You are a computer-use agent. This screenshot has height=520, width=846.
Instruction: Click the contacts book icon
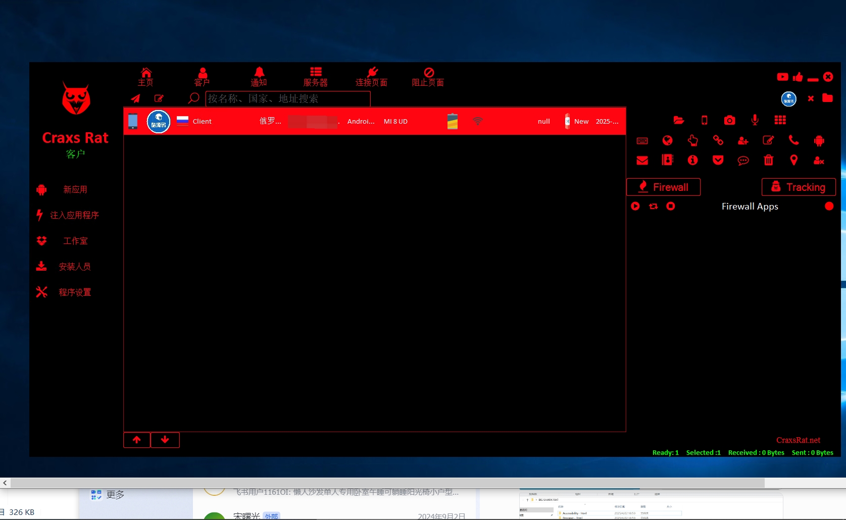pyautogui.click(x=668, y=160)
